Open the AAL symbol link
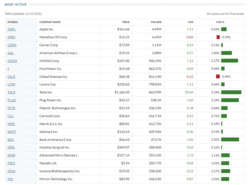The height and width of the screenshot is (185, 248). coord(11,53)
